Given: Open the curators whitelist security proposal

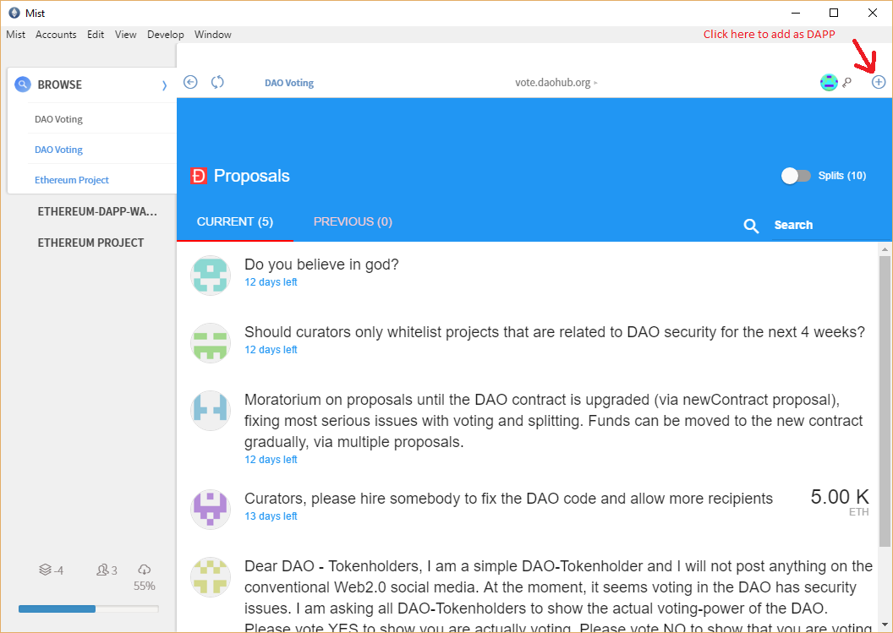Looking at the screenshot, I should click(x=555, y=332).
